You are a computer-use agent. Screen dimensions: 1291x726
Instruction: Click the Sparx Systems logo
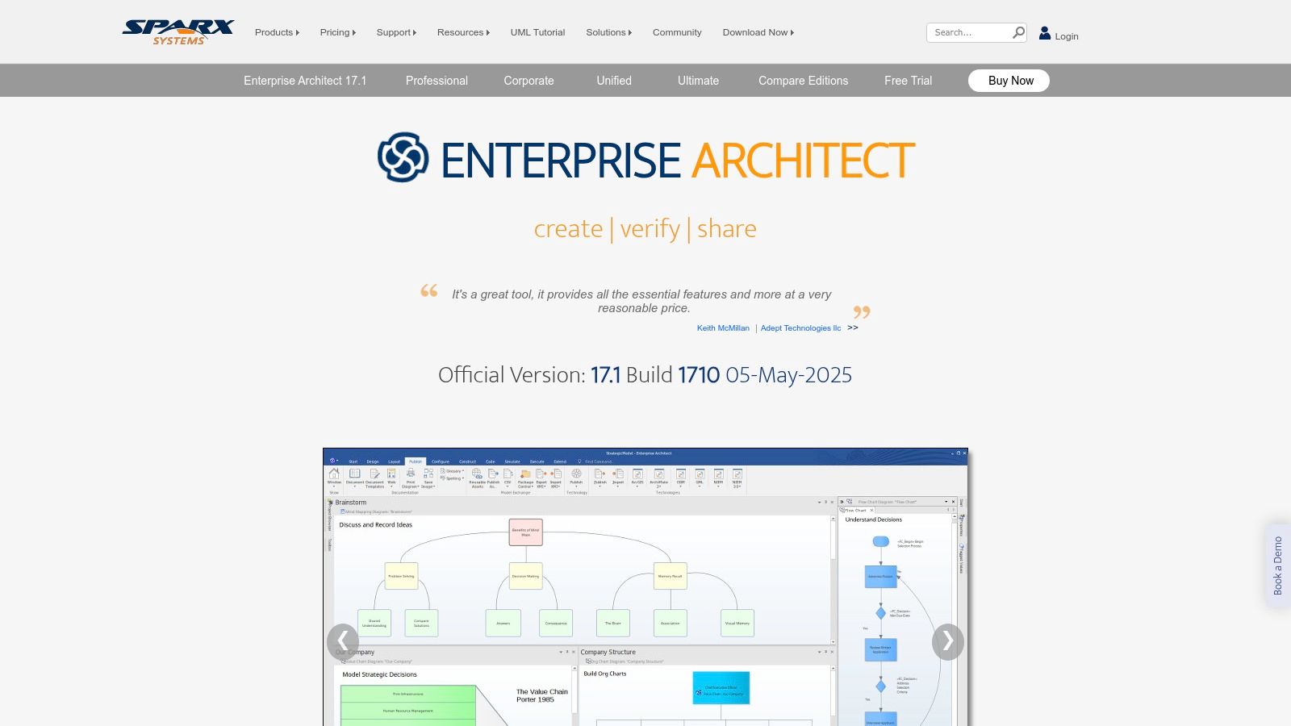click(x=178, y=32)
